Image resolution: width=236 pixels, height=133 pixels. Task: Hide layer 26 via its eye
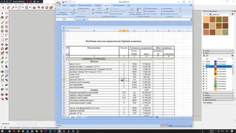pos(204,71)
